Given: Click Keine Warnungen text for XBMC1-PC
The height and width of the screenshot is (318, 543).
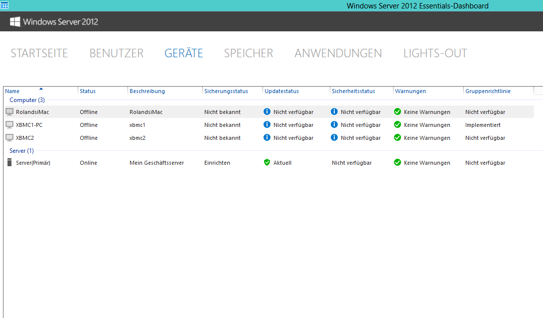Looking at the screenshot, I should click(427, 125).
